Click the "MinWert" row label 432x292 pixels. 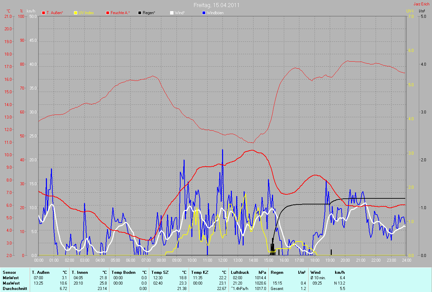(10, 278)
